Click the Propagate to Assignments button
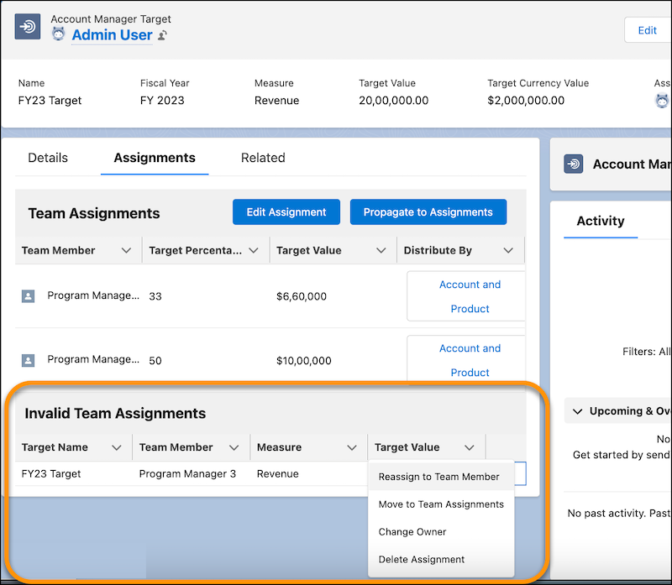The width and height of the screenshot is (672, 585). 428,212
